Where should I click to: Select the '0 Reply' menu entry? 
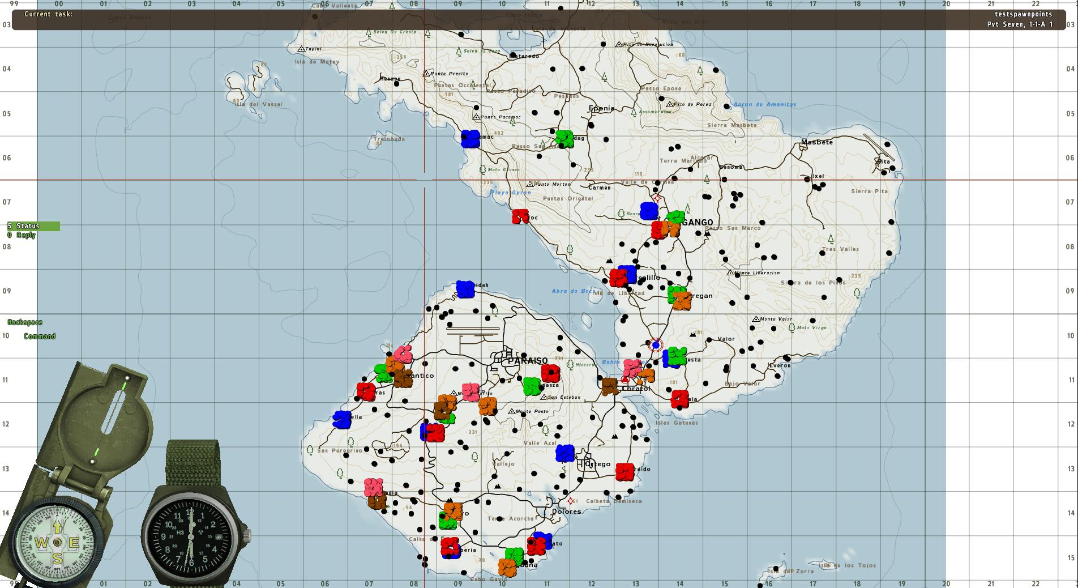click(22, 235)
